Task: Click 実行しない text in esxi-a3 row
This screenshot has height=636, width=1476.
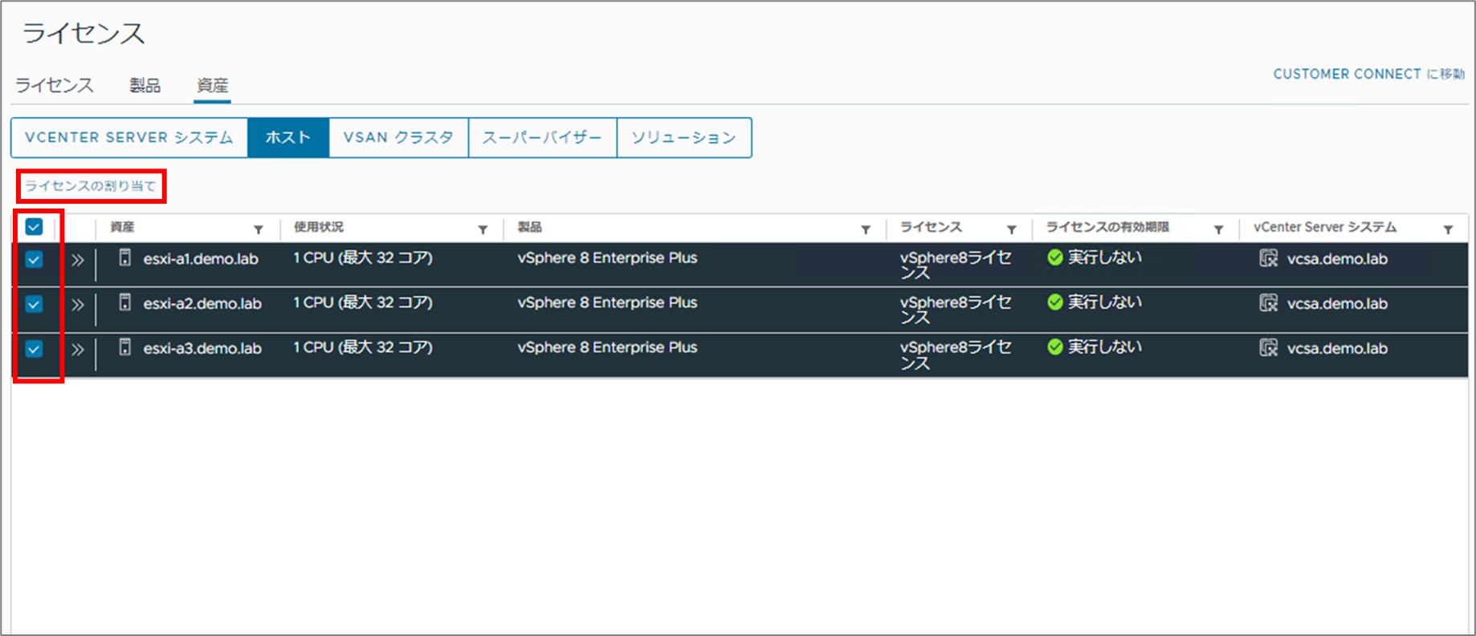Action: pos(1105,347)
